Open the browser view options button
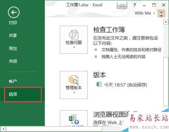 pos(74,118)
